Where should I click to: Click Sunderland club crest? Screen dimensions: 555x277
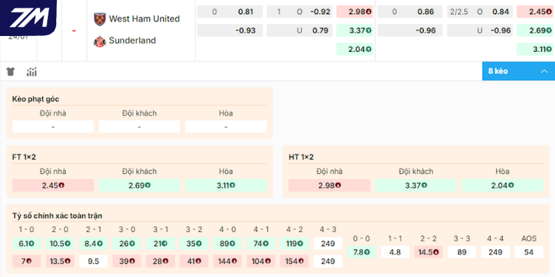pos(99,40)
